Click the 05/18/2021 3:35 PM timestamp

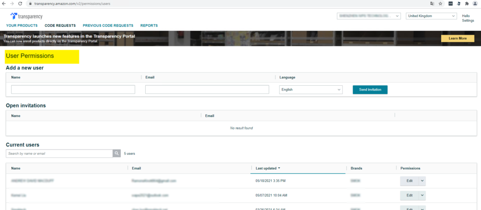270,181
